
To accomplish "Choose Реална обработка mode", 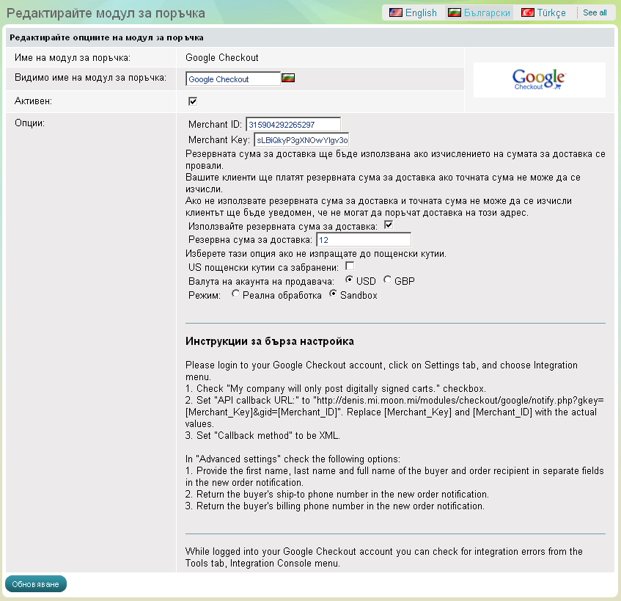I will click(235, 294).
